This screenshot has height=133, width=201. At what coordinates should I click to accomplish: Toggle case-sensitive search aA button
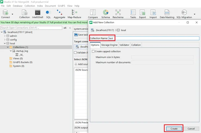pos(65,28)
